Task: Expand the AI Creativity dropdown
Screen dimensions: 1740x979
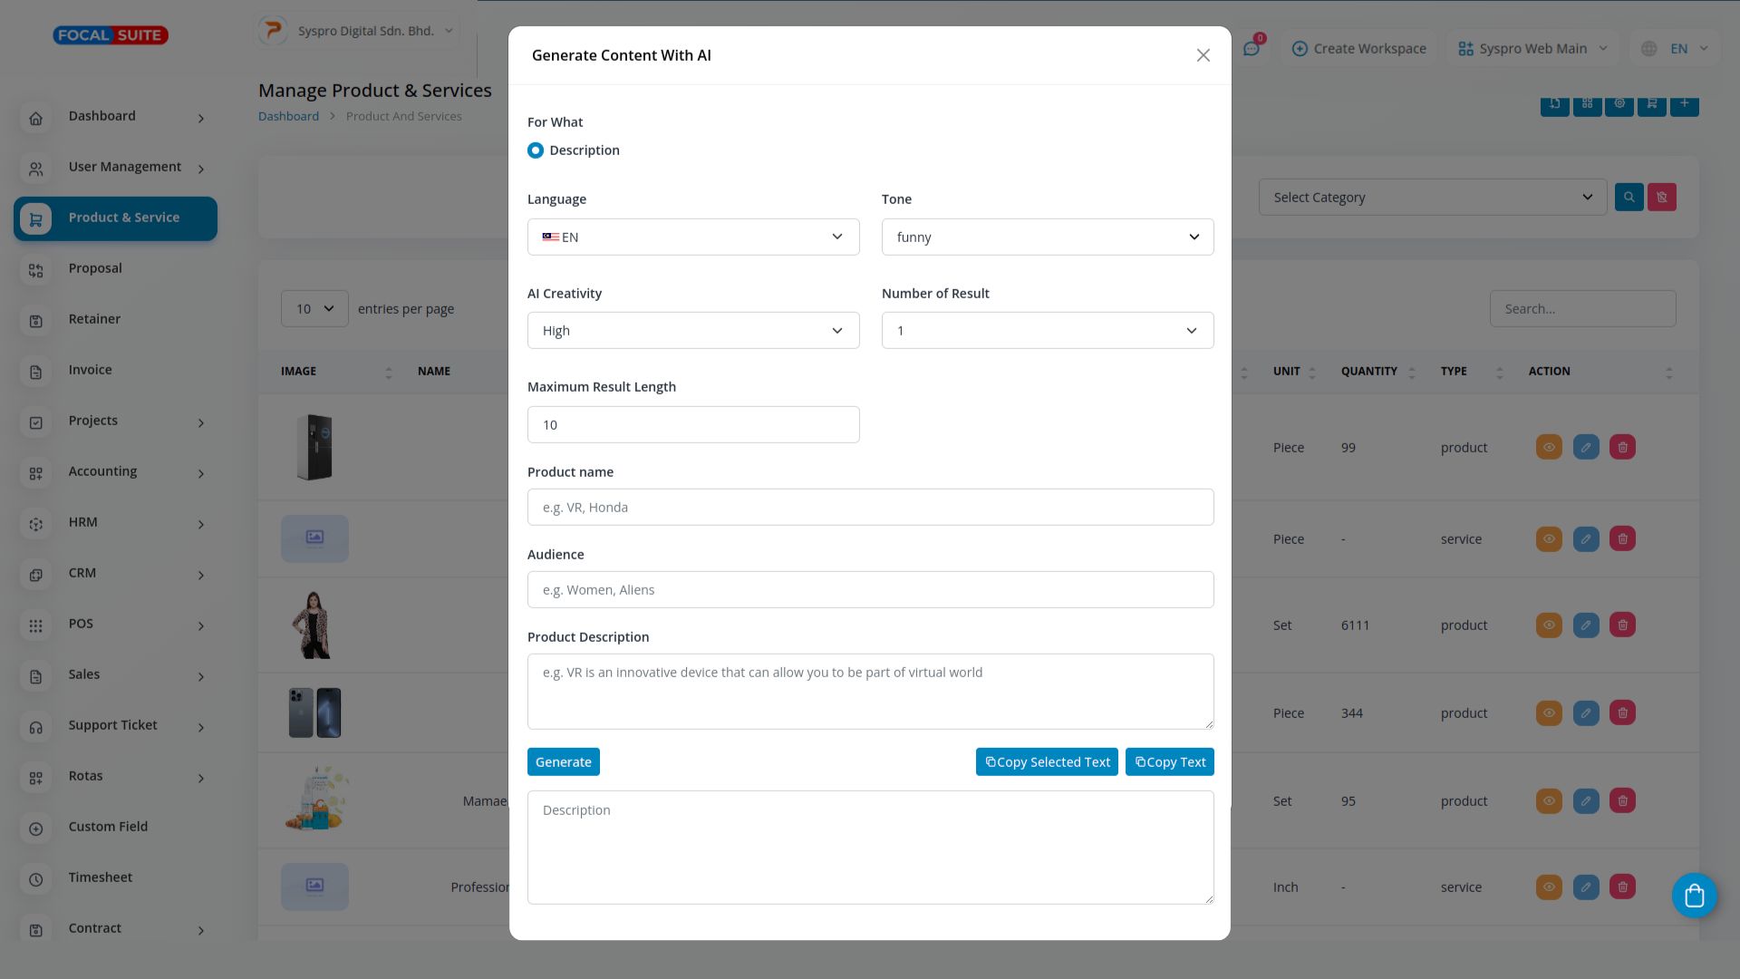Action: [x=692, y=331]
